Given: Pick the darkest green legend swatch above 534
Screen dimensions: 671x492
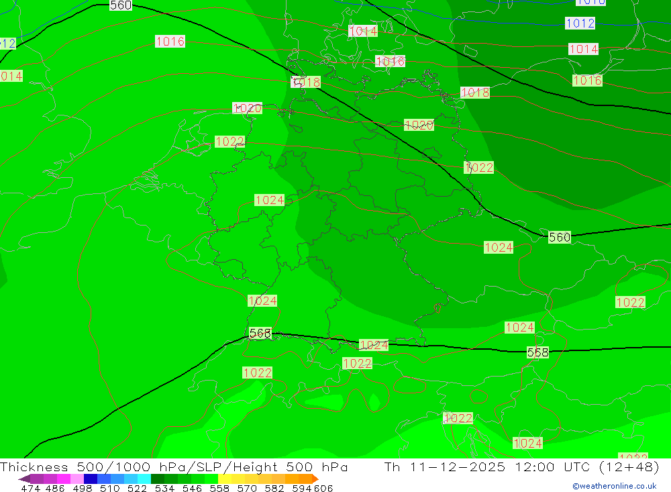Looking at the screenshot, I should (158, 479).
